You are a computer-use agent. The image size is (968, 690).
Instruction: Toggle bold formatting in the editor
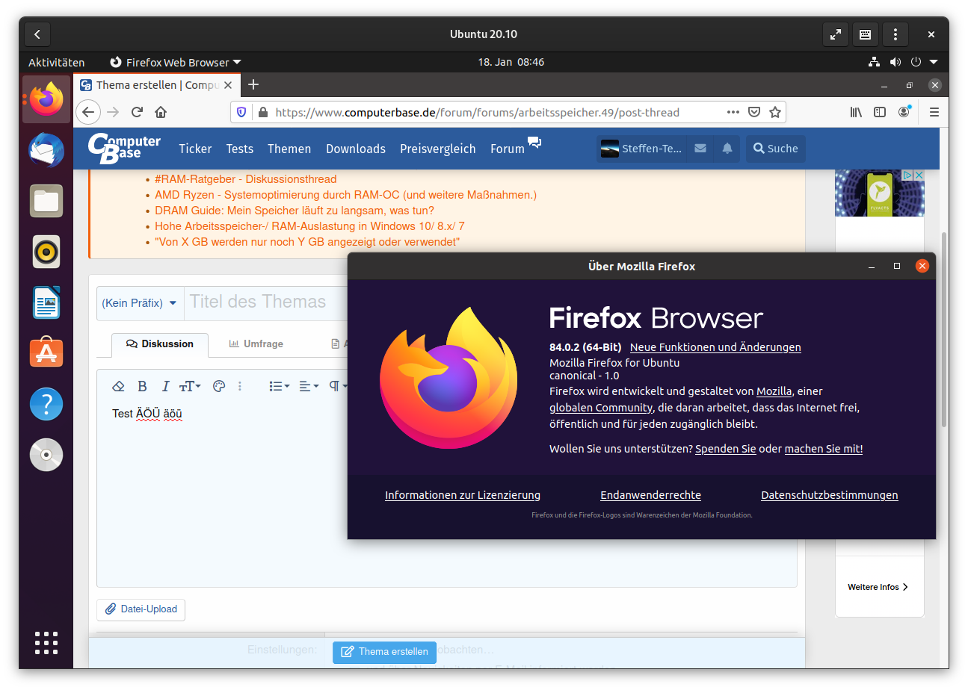(142, 386)
